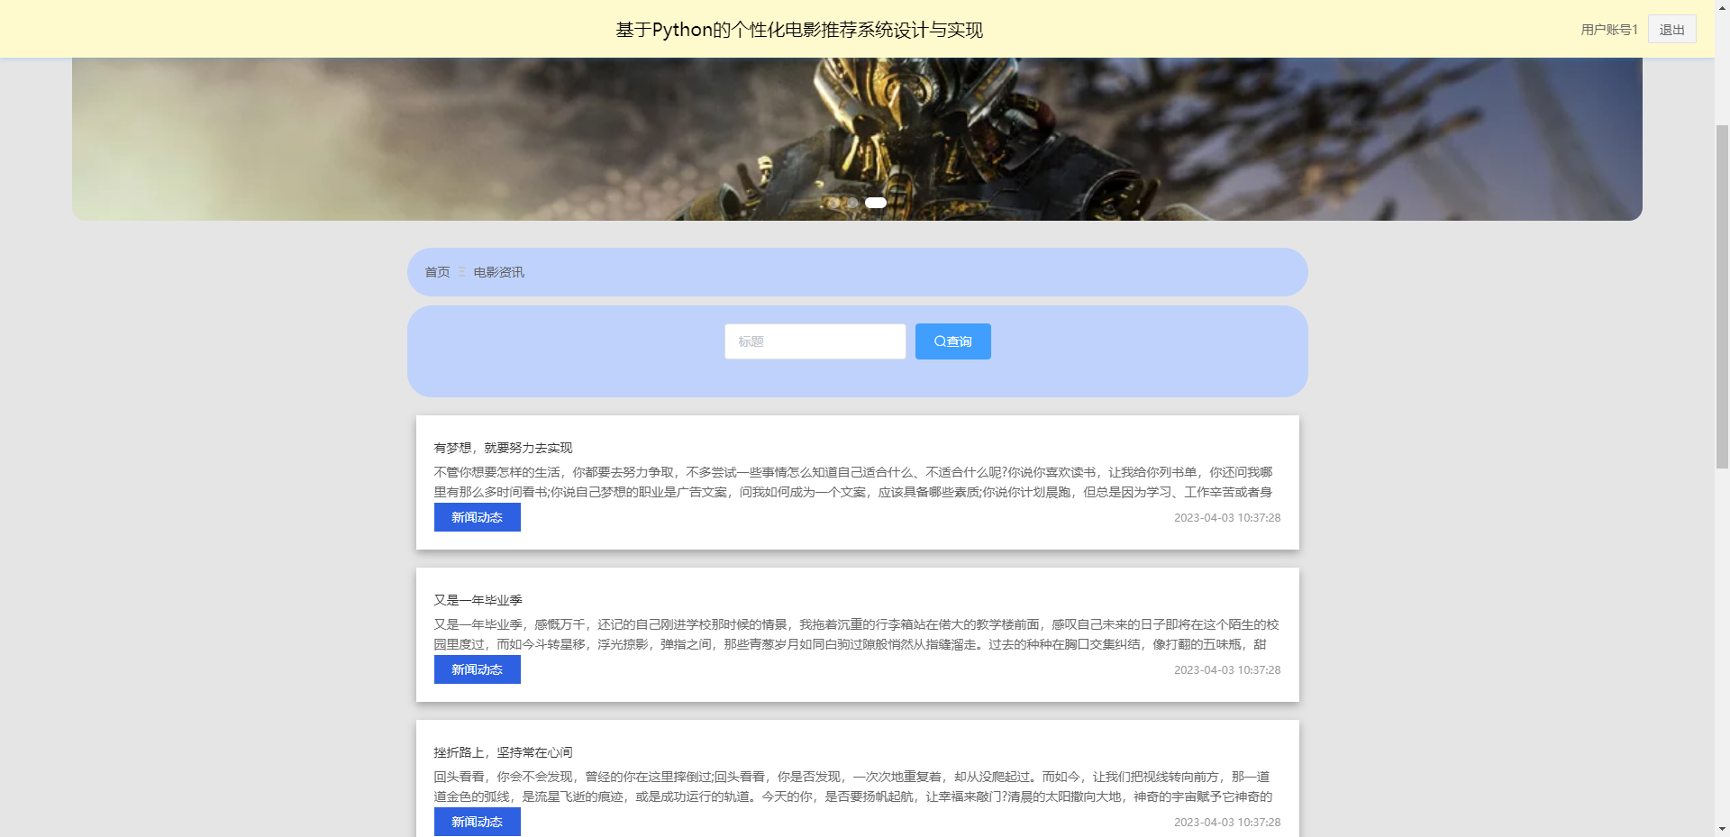Image resolution: width=1730 pixels, height=837 pixels.
Task: Select the active white carousel indicator dot
Action: click(x=875, y=203)
